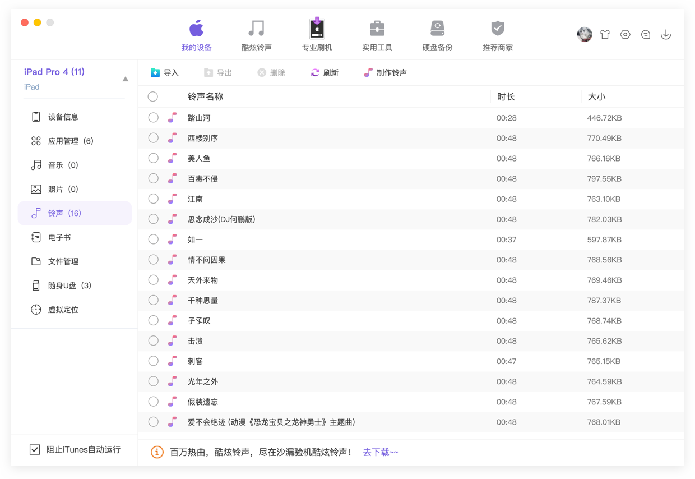Click the 时长 column header
Image resolution: width=695 pixels, height=479 pixels.
[x=506, y=96]
